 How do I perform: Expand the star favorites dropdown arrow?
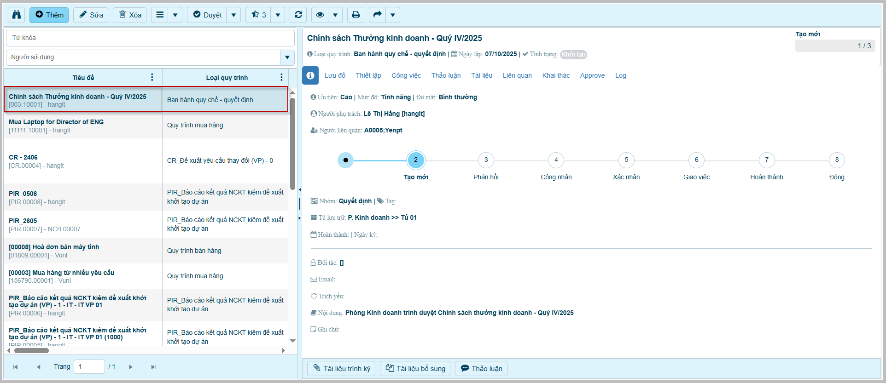278,15
